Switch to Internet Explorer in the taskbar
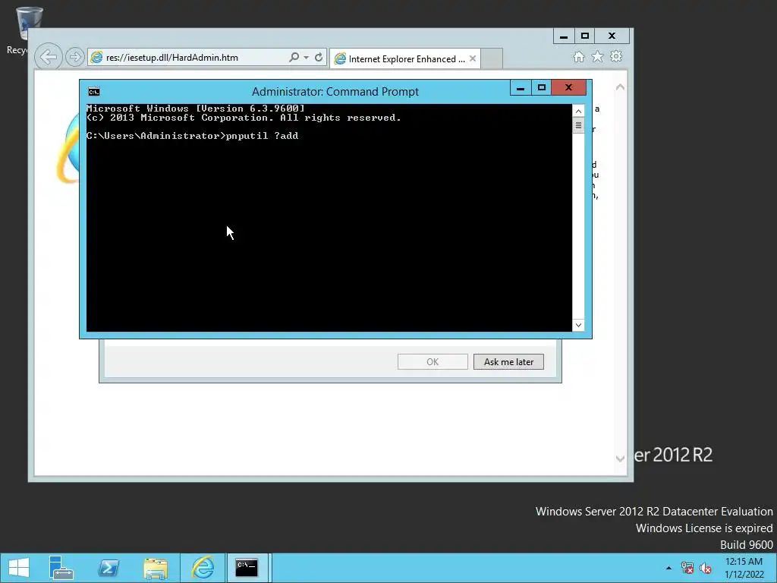777x583 pixels. coord(203,568)
